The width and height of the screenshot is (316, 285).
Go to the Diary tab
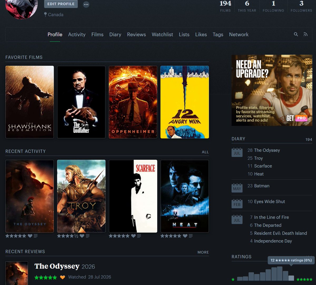(115, 35)
